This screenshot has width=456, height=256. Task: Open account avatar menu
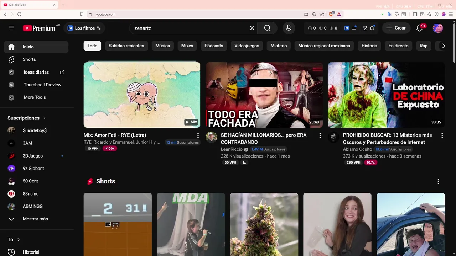point(438,28)
